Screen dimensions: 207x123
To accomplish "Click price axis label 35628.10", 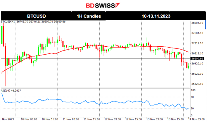I will click(x=197, y=84).
